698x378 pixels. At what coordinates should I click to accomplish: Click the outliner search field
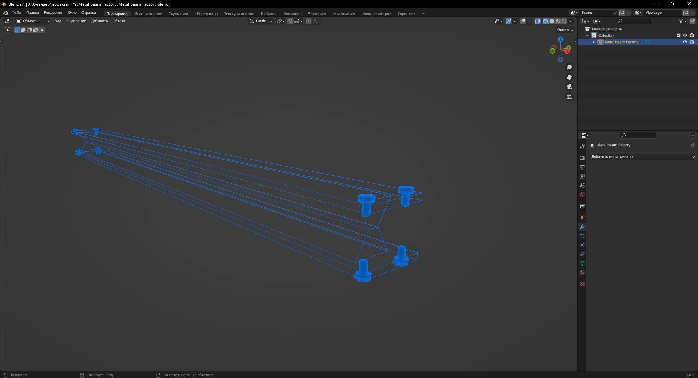tap(635, 21)
